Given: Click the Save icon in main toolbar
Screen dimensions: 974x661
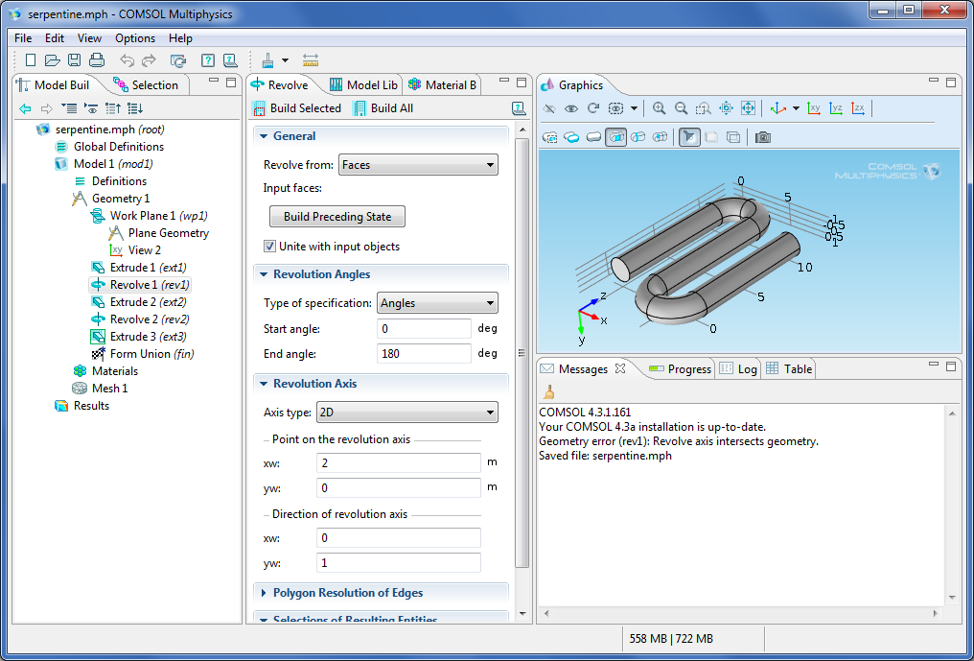Looking at the screenshot, I should [75, 60].
